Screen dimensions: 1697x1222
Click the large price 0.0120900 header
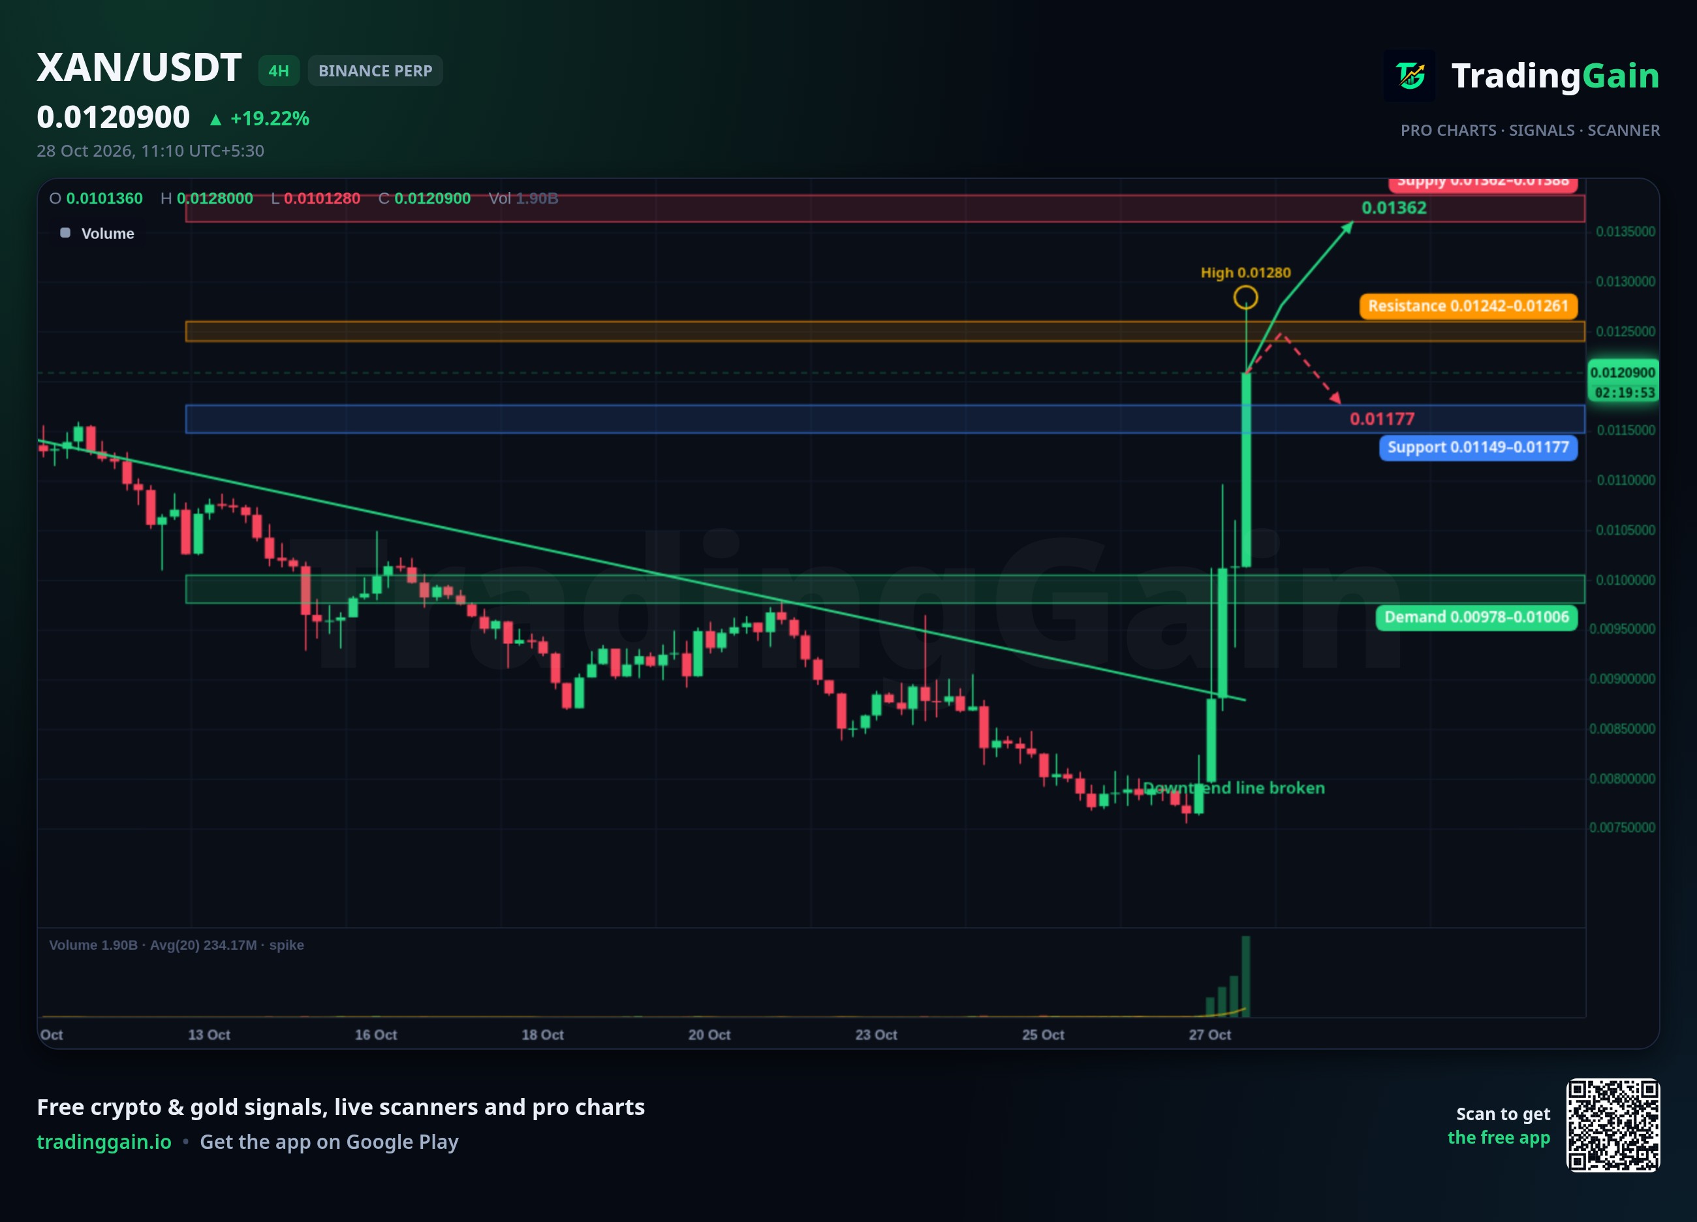pyautogui.click(x=114, y=117)
